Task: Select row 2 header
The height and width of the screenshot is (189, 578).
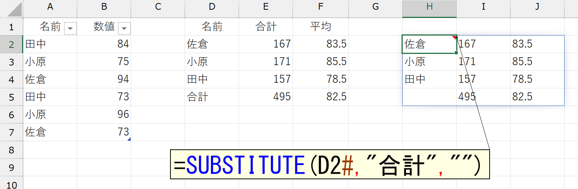Action: coord(11,44)
